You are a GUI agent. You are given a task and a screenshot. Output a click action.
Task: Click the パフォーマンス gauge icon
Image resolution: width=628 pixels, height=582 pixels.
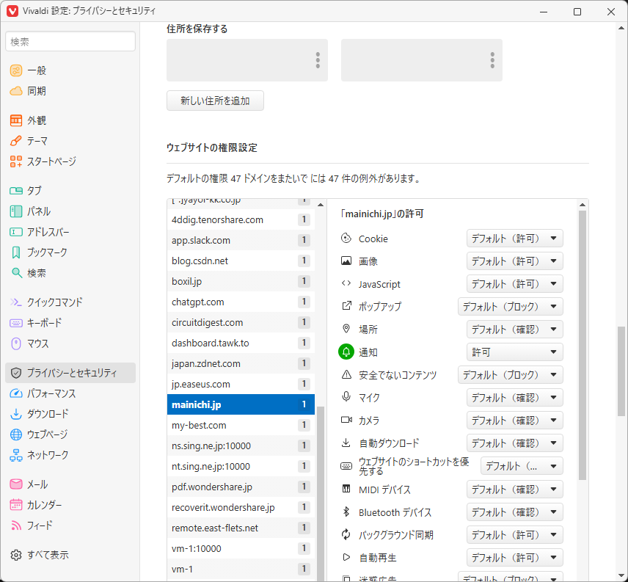tap(16, 393)
